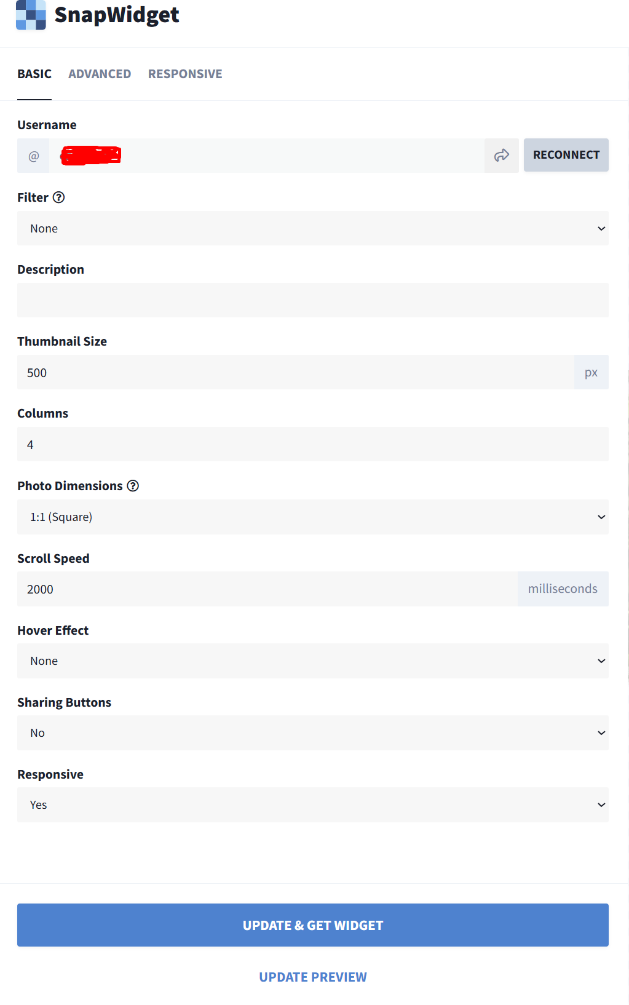Click the Filter help question icon
629x1005 pixels.
point(59,197)
